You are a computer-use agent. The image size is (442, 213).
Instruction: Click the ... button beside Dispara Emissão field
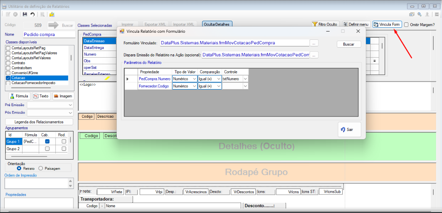point(314,55)
